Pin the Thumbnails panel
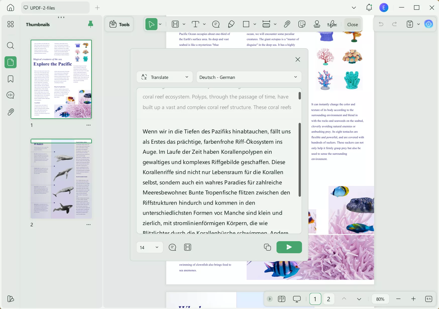This screenshot has height=309, width=439. pyautogui.click(x=90, y=24)
